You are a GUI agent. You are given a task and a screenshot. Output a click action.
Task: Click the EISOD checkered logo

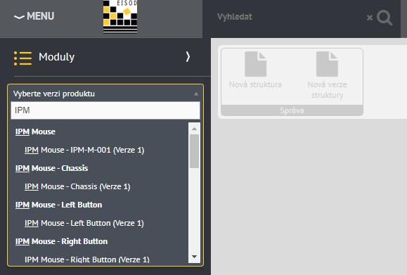click(120, 16)
